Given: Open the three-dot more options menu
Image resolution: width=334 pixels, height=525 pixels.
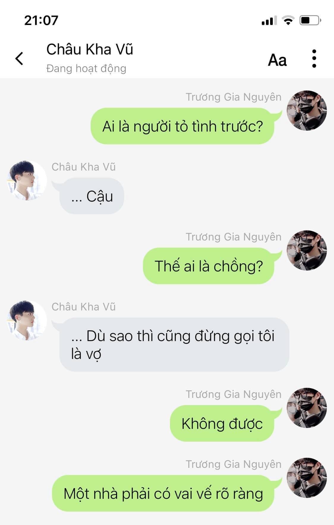Looking at the screenshot, I should coord(314,59).
